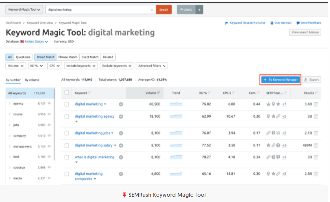The image size is (330, 202).
Task: Sort by Volume column sort icon
Action: 159,93
